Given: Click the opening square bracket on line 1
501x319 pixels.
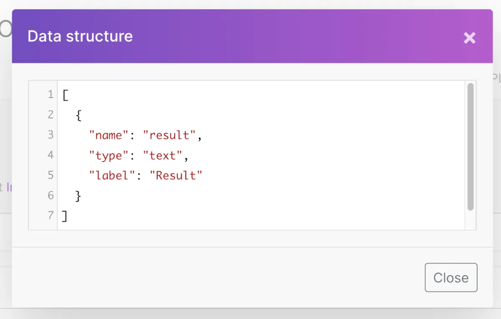Looking at the screenshot, I should pyautogui.click(x=65, y=95).
